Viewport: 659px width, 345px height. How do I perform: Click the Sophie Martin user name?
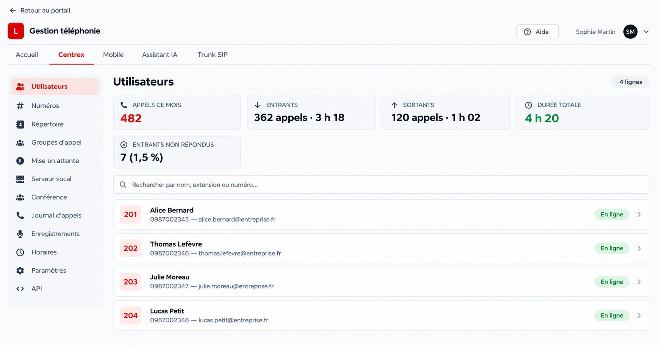pyautogui.click(x=596, y=32)
